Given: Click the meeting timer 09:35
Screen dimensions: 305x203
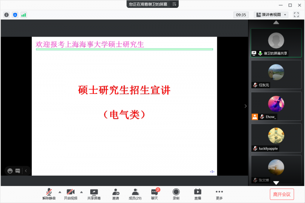Looking at the screenshot, I should pyautogui.click(x=241, y=15).
